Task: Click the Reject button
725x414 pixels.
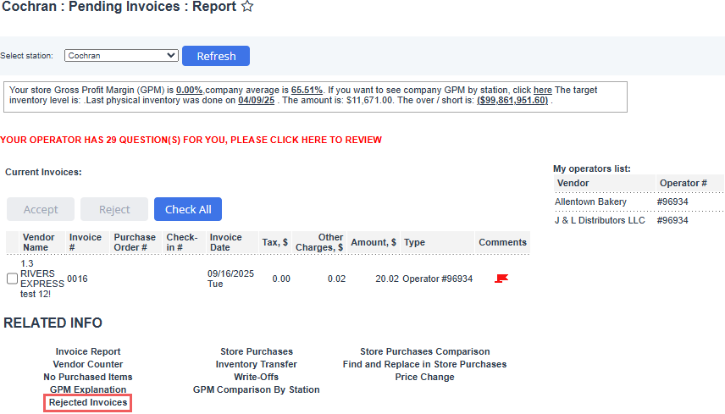Action: 114,209
